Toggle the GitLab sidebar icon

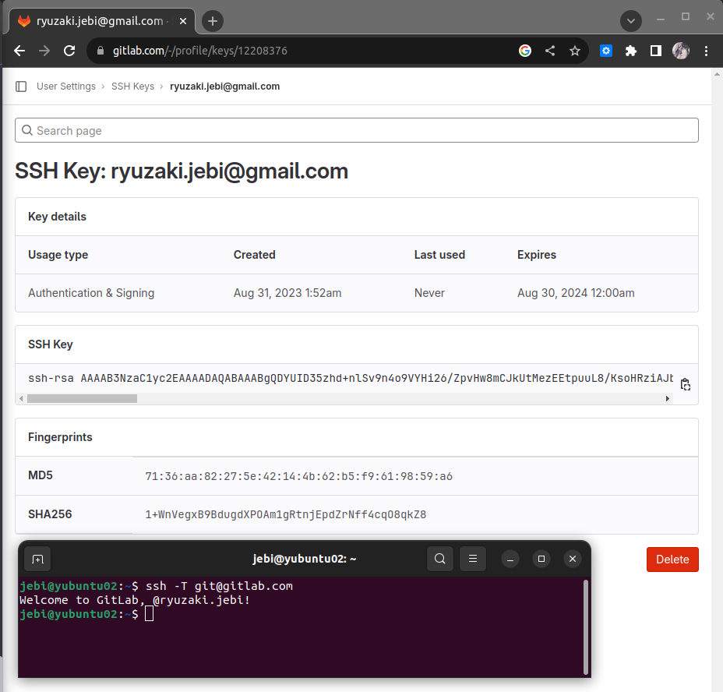[x=21, y=86]
